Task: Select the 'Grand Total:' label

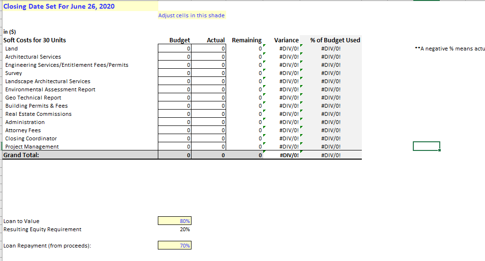Action: point(21,155)
